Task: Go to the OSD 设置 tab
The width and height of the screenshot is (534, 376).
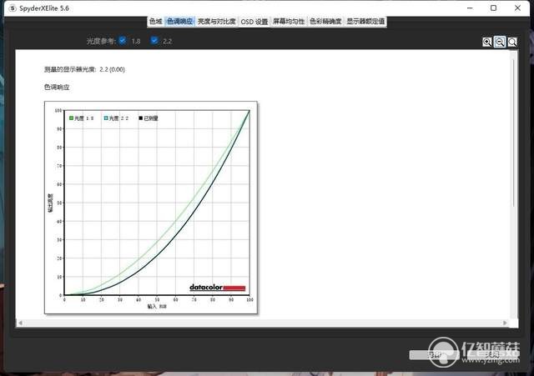Action: click(x=254, y=22)
